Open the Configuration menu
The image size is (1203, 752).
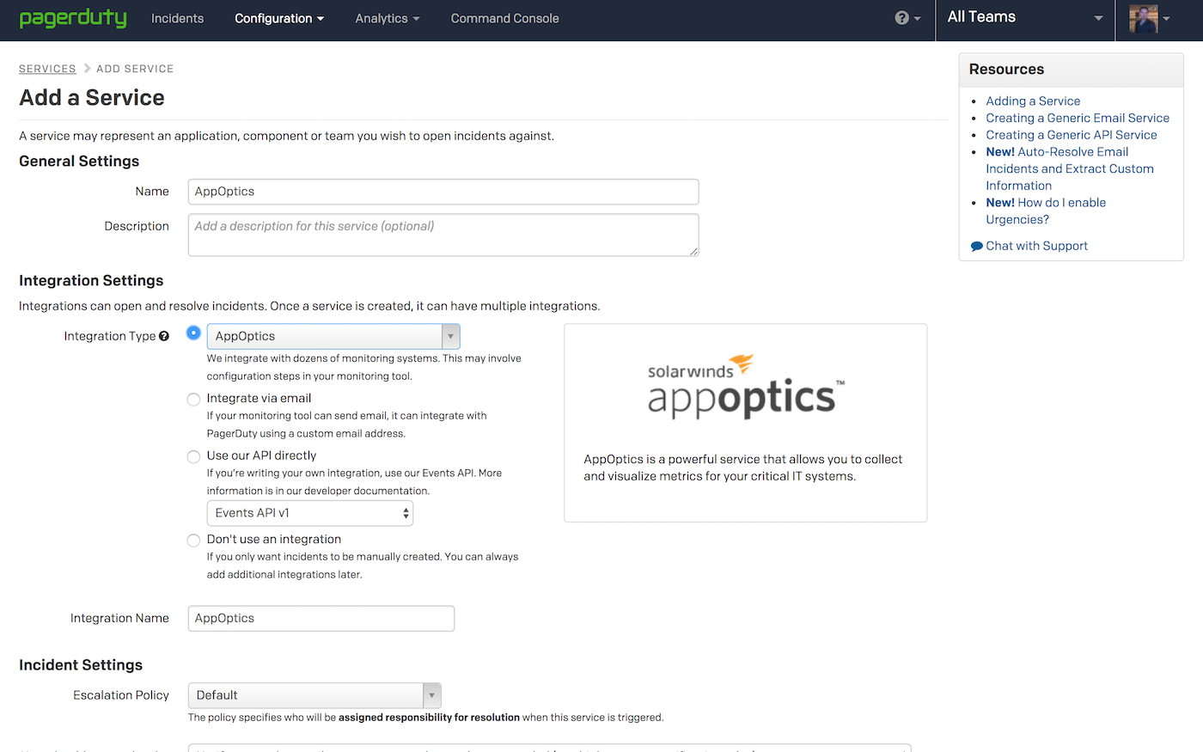coord(278,18)
